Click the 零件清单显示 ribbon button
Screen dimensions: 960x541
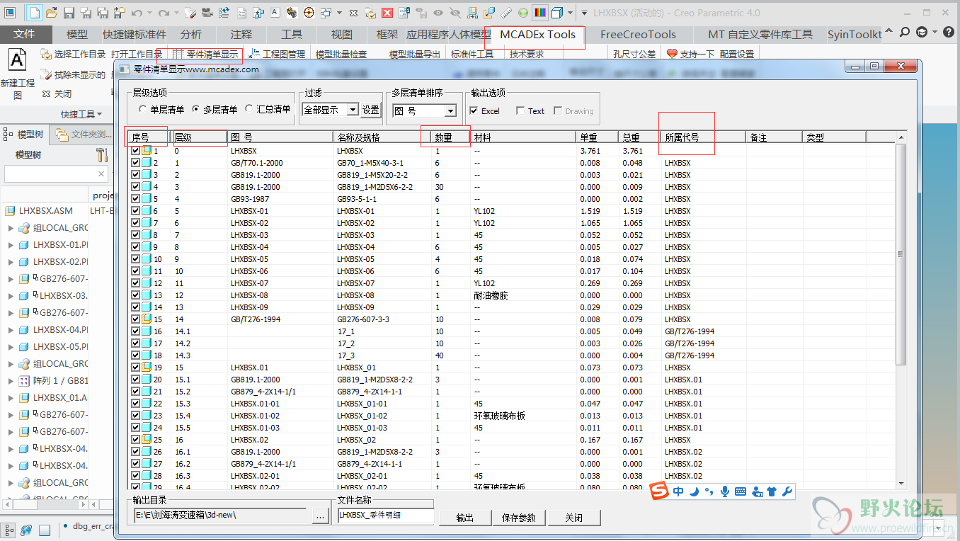[x=205, y=54]
